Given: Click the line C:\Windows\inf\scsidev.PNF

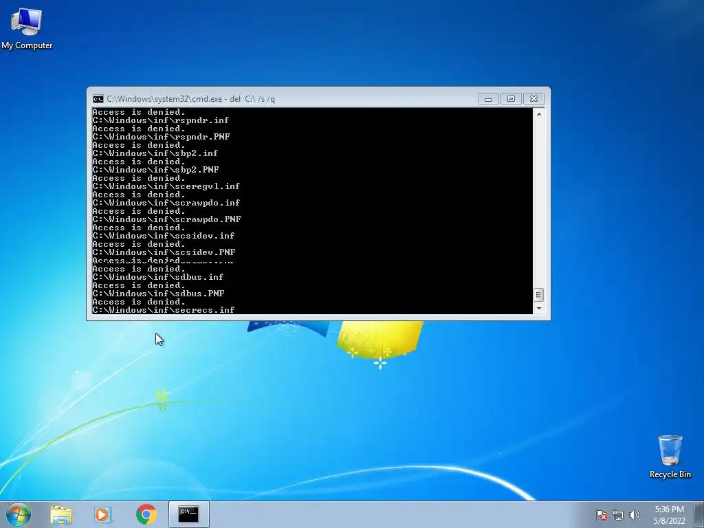Looking at the screenshot, I should (x=164, y=252).
